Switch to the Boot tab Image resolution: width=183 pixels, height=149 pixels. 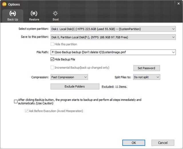[55, 16]
